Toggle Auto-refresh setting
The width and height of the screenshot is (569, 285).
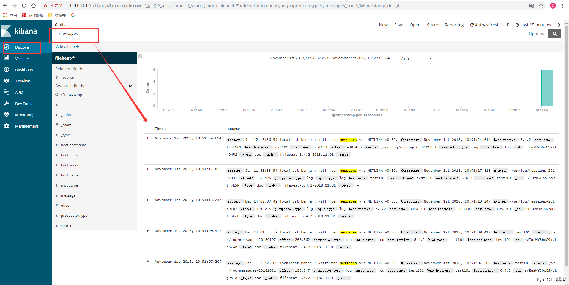[485, 25]
